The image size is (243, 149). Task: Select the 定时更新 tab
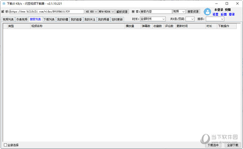tap(117, 19)
